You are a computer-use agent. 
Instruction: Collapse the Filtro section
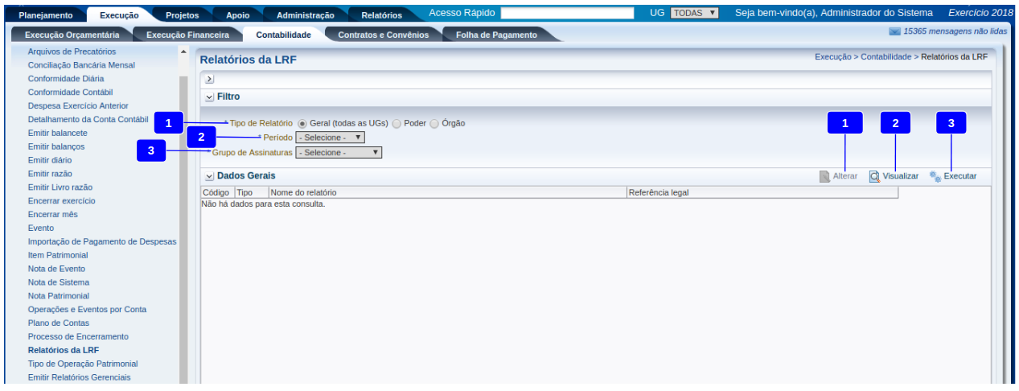pyautogui.click(x=209, y=97)
